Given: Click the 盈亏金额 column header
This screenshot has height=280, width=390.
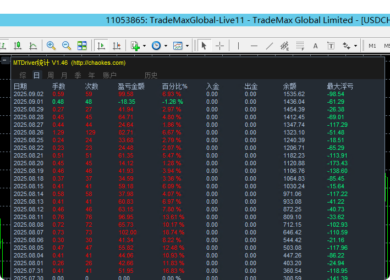Looking at the screenshot, I should point(131,86).
